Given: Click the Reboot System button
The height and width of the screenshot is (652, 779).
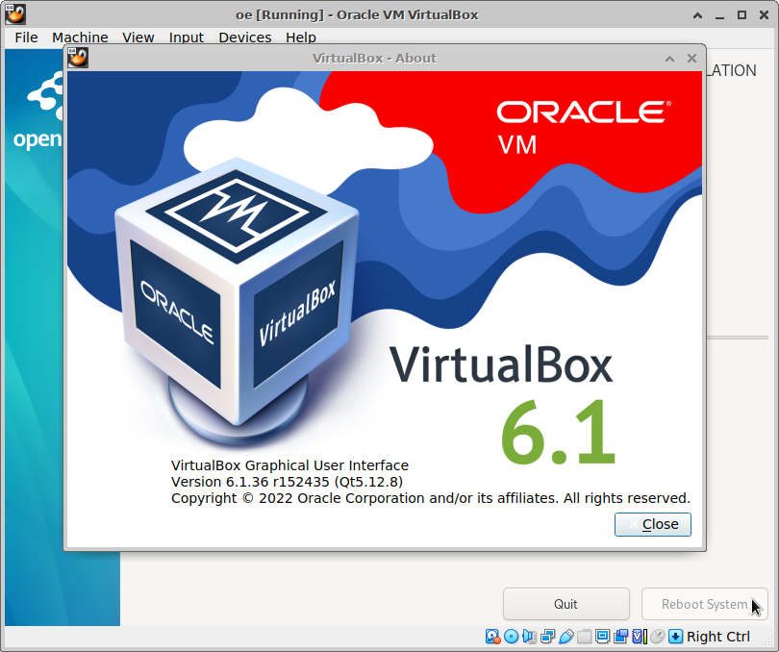Looking at the screenshot, I should (x=704, y=604).
